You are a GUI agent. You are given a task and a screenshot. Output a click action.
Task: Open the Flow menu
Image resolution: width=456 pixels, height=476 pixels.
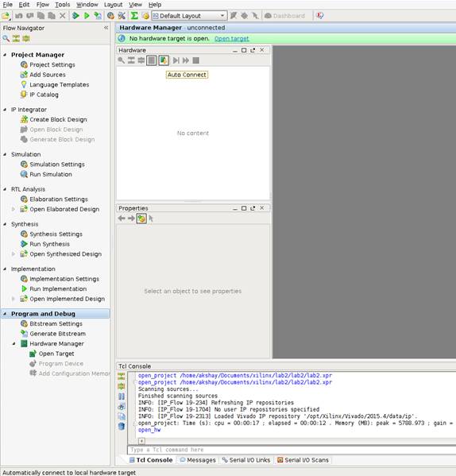pos(43,5)
